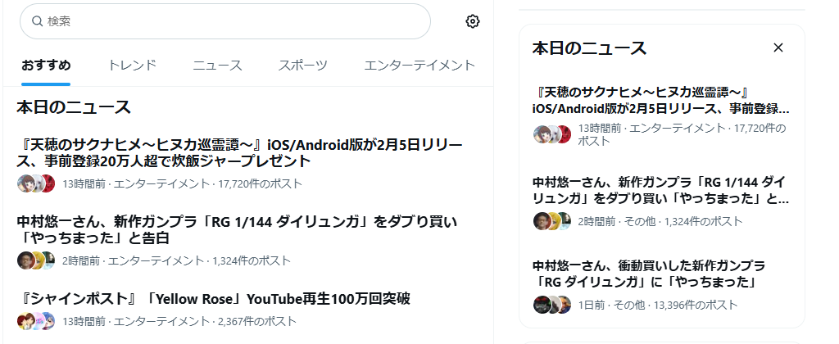839x344 pixels.
Task: Click avatar cluster under 中村悠一 main headline
Action: point(36,260)
